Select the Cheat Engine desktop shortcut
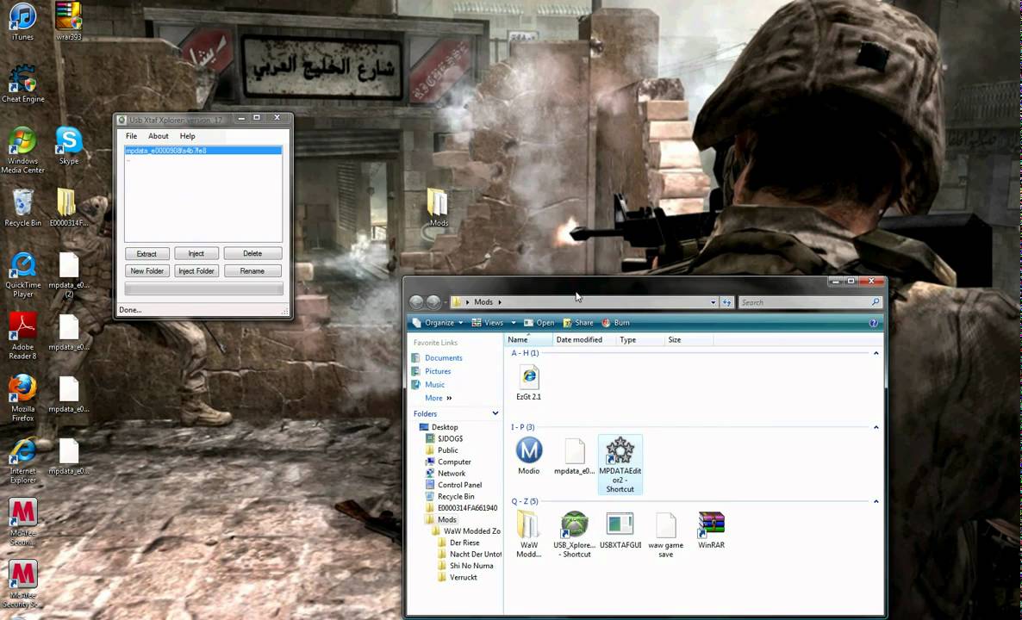The height and width of the screenshot is (620, 1022). click(22, 84)
